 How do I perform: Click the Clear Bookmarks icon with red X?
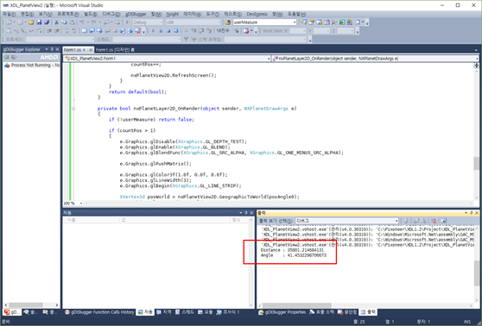[x=137, y=31]
